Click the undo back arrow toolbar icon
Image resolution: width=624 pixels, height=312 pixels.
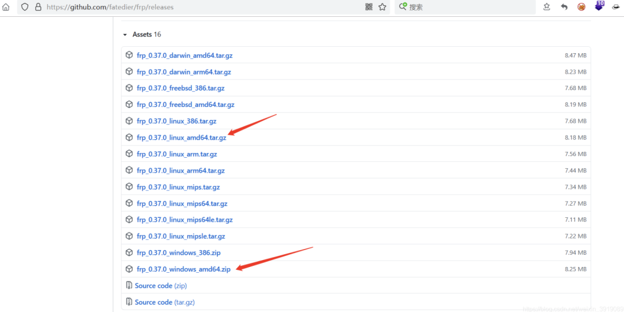coord(564,7)
